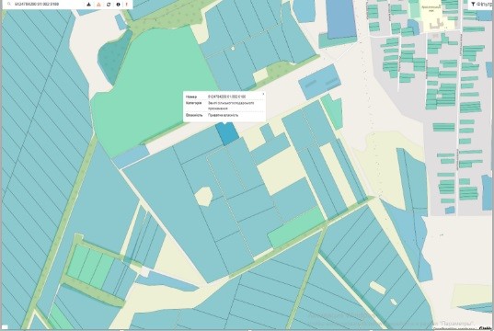Screen dimensions: 494x331
Task: Close the parcel info popup
Action: (263, 94)
